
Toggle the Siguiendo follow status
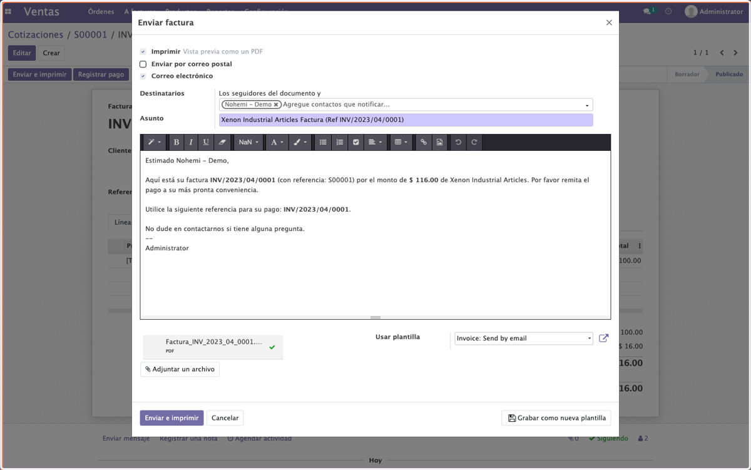point(608,439)
